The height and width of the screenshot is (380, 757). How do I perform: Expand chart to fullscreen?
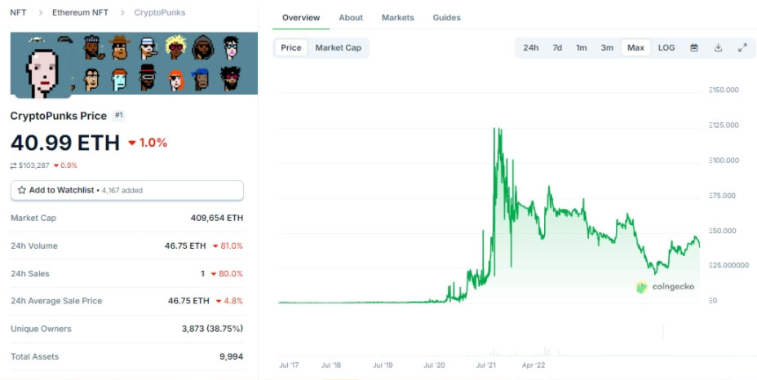(x=742, y=48)
